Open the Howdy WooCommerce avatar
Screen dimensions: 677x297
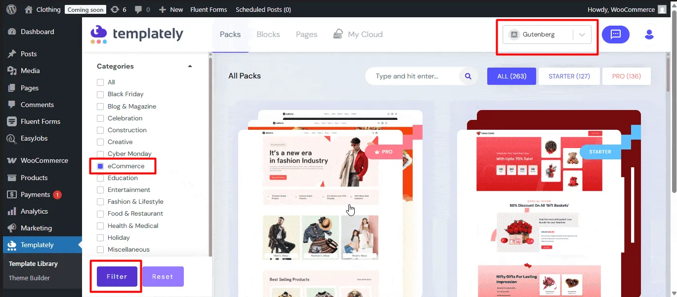(x=663, y=9)
